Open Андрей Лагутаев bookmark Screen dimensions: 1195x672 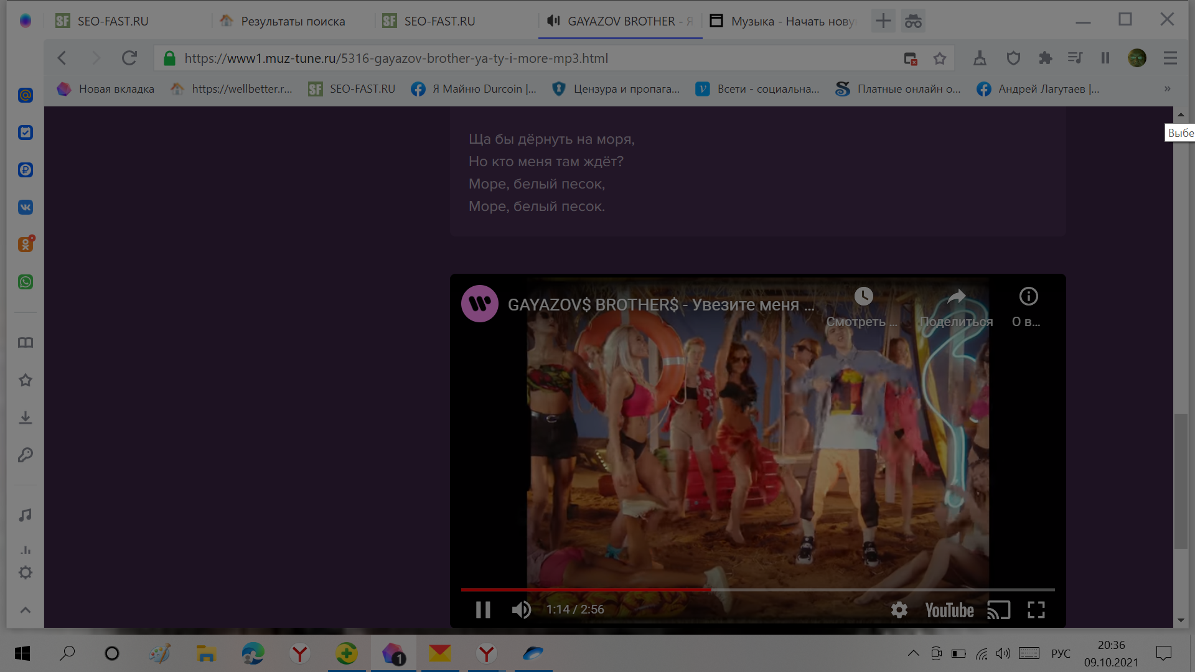[x=1038, y=89]
